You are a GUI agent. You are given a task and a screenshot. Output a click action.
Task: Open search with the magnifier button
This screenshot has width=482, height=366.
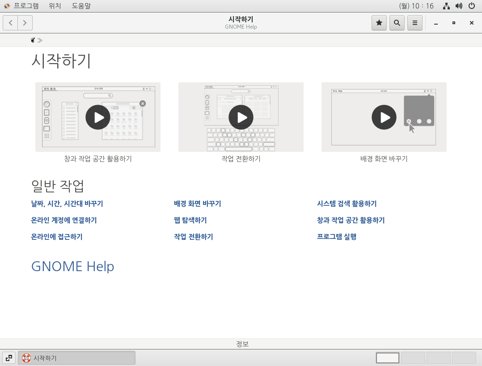coord(397,23)
